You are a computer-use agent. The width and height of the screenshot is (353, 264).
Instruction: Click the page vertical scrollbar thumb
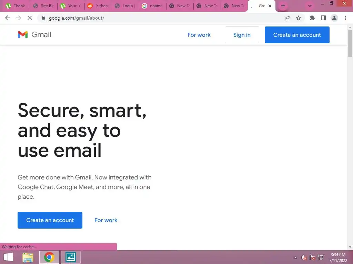pos(350,43)
